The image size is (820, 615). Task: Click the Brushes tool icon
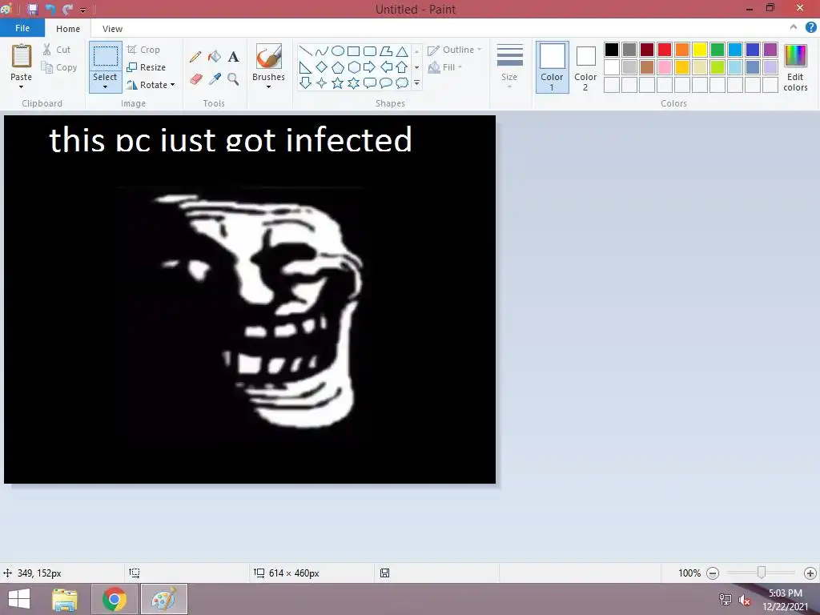pos(269,56)
